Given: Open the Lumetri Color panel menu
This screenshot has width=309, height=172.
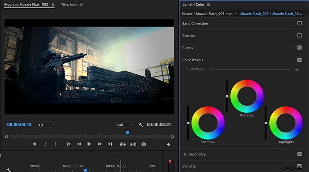Looking at the screenshot, I should coord(208,4).
